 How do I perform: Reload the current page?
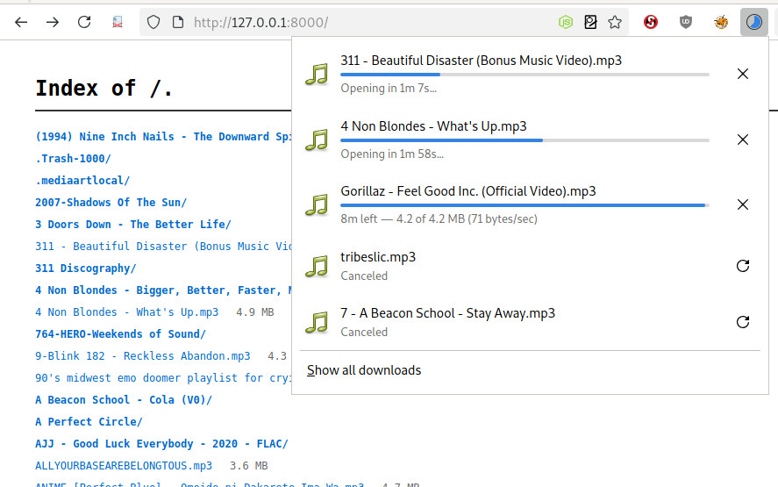[x=84, y=22]
